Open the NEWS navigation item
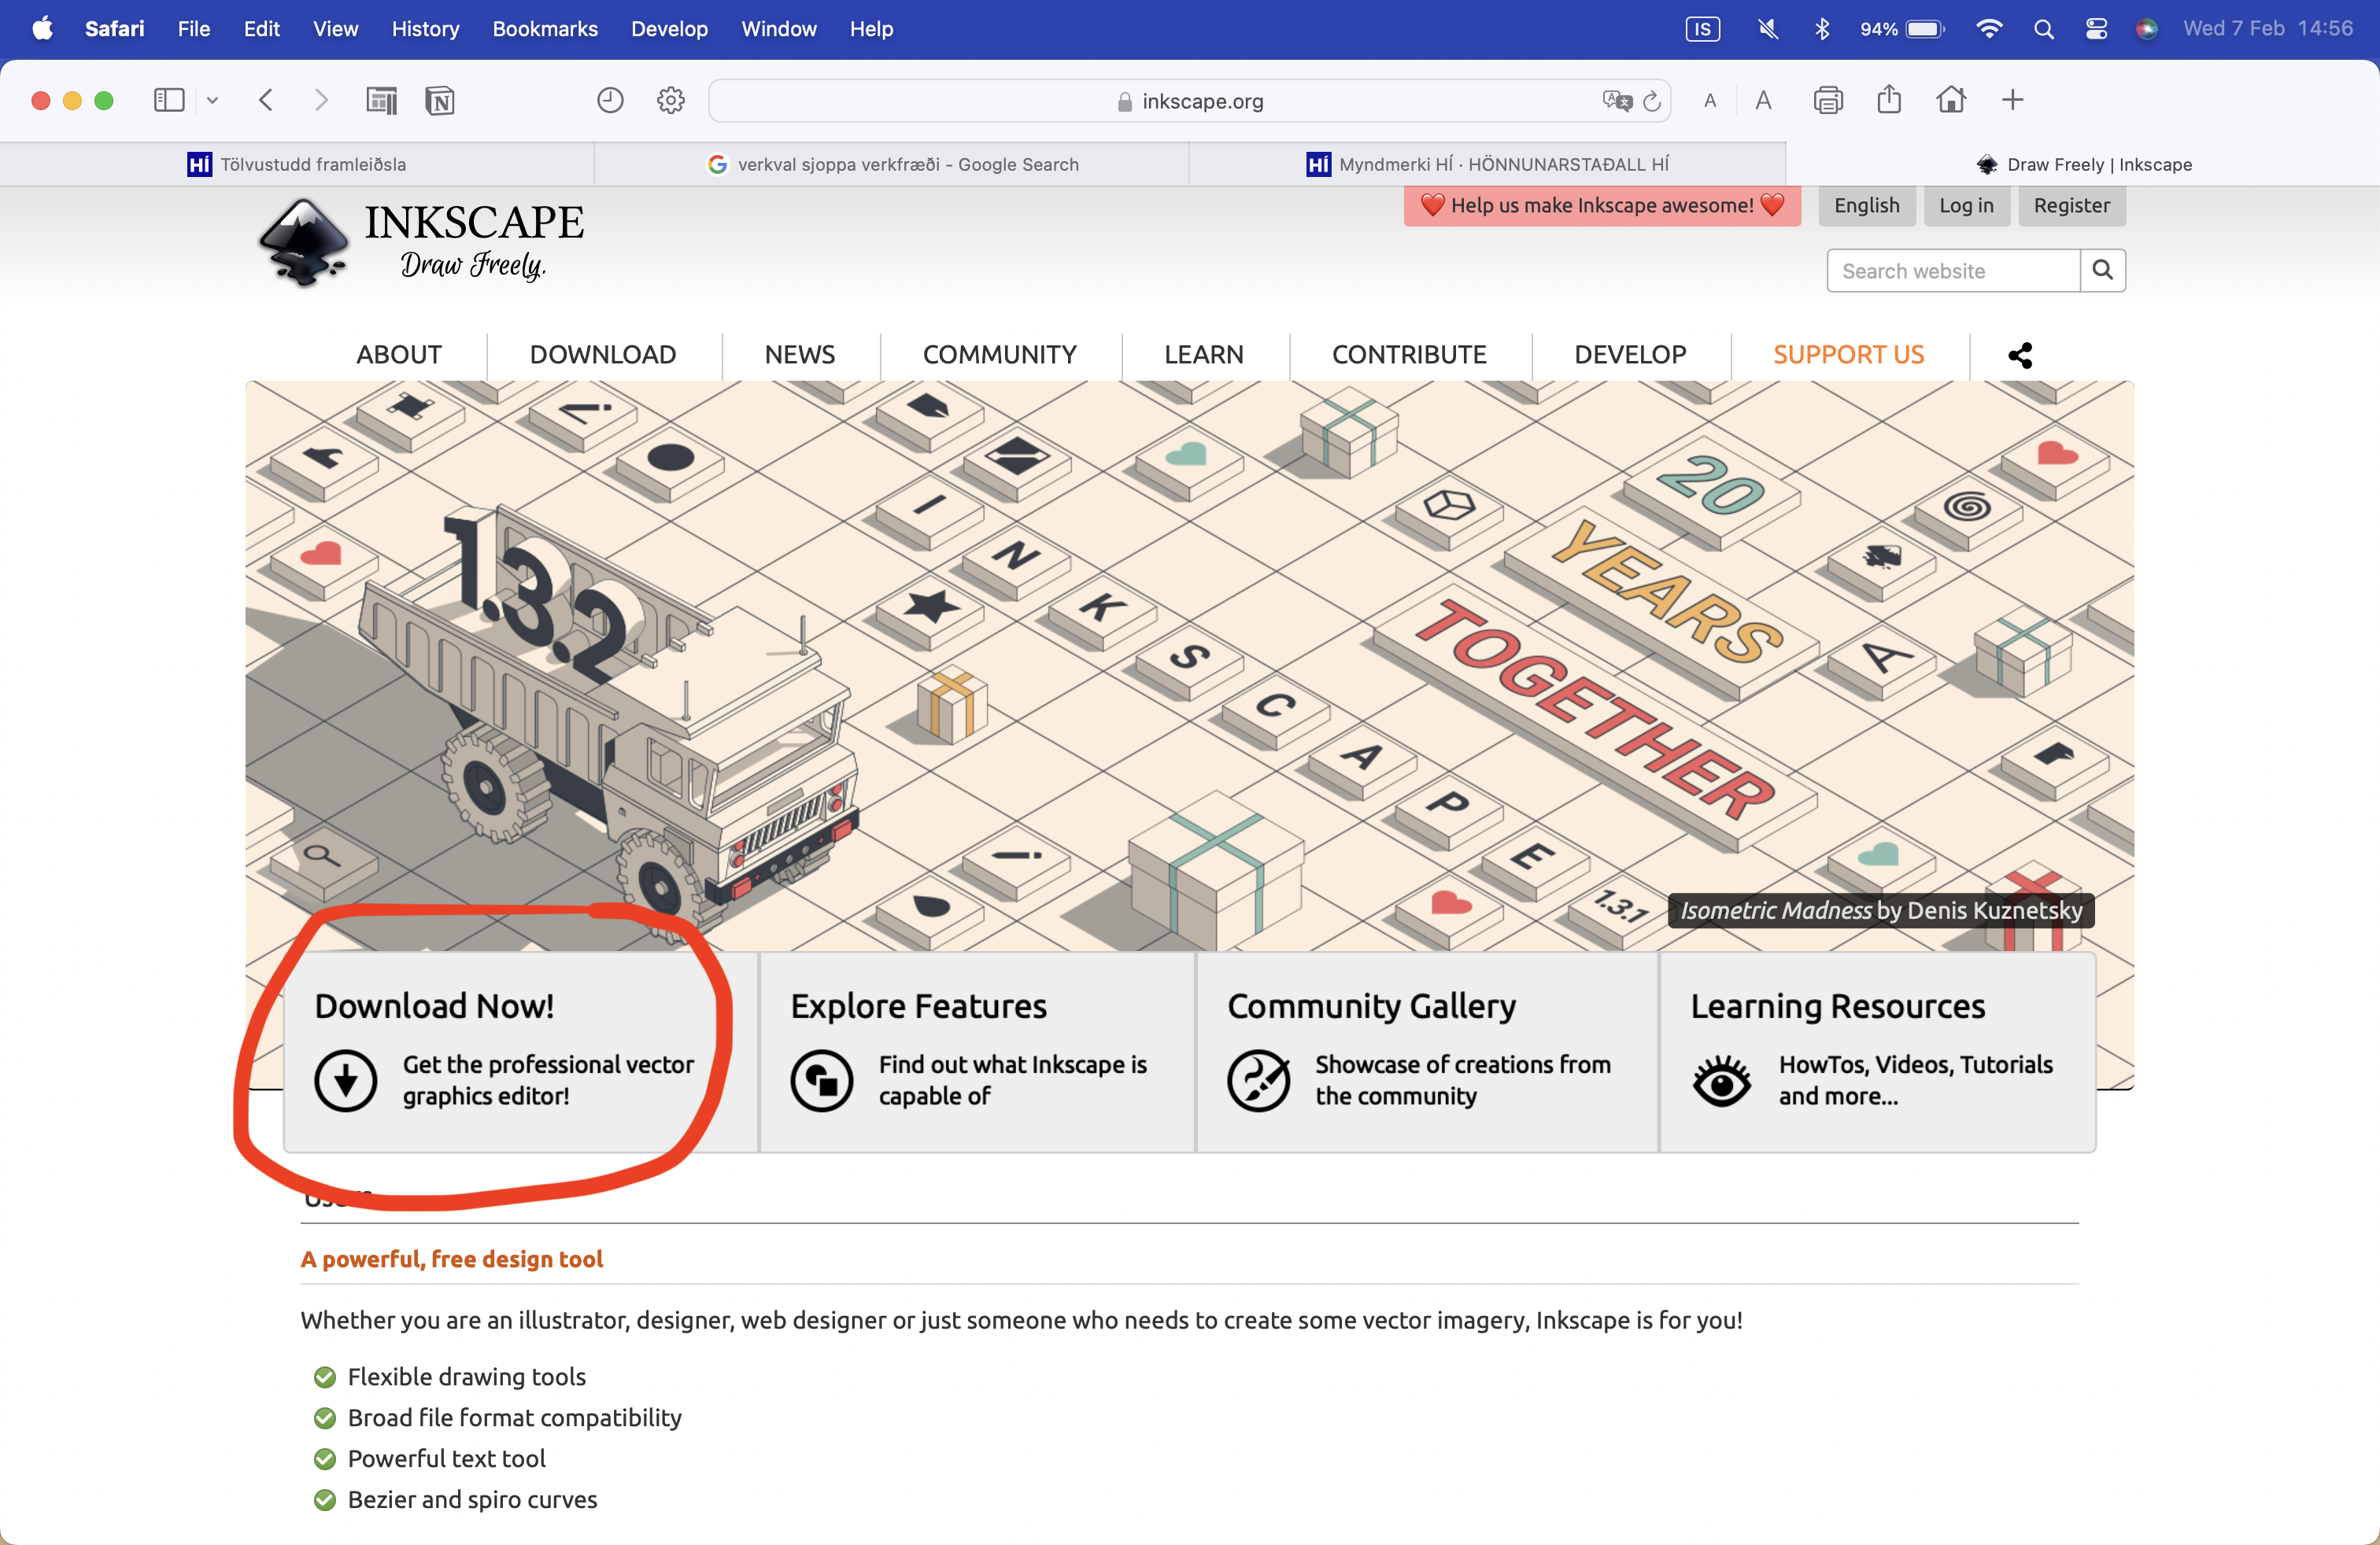 [800, 355]
